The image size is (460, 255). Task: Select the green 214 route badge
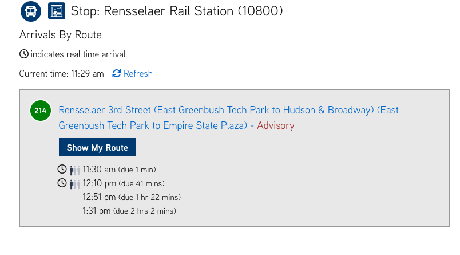(x=40, y=111)
